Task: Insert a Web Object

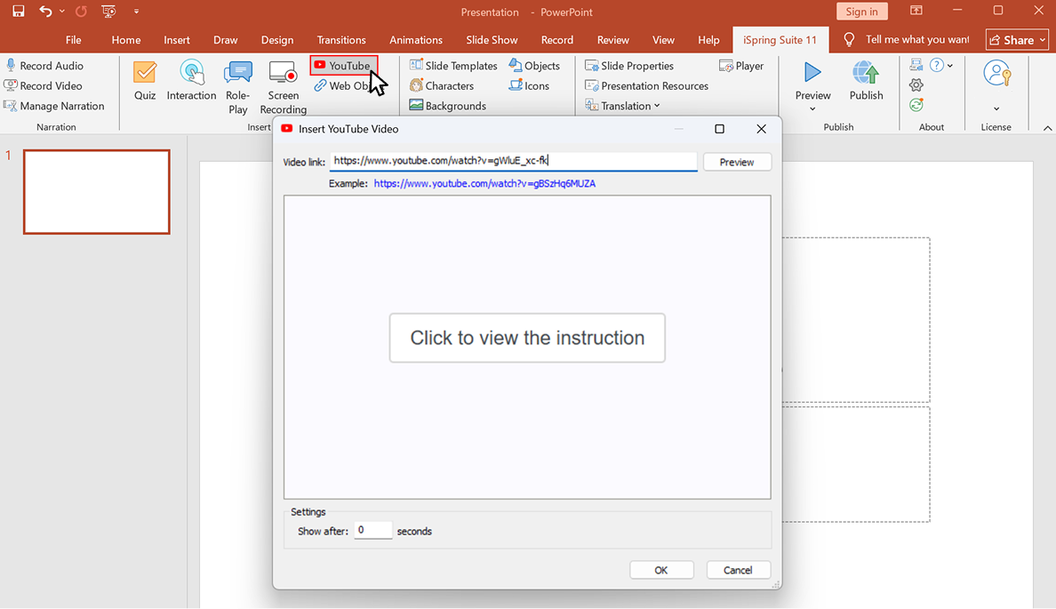Action: pyautogui.click(x=348, y=85)
